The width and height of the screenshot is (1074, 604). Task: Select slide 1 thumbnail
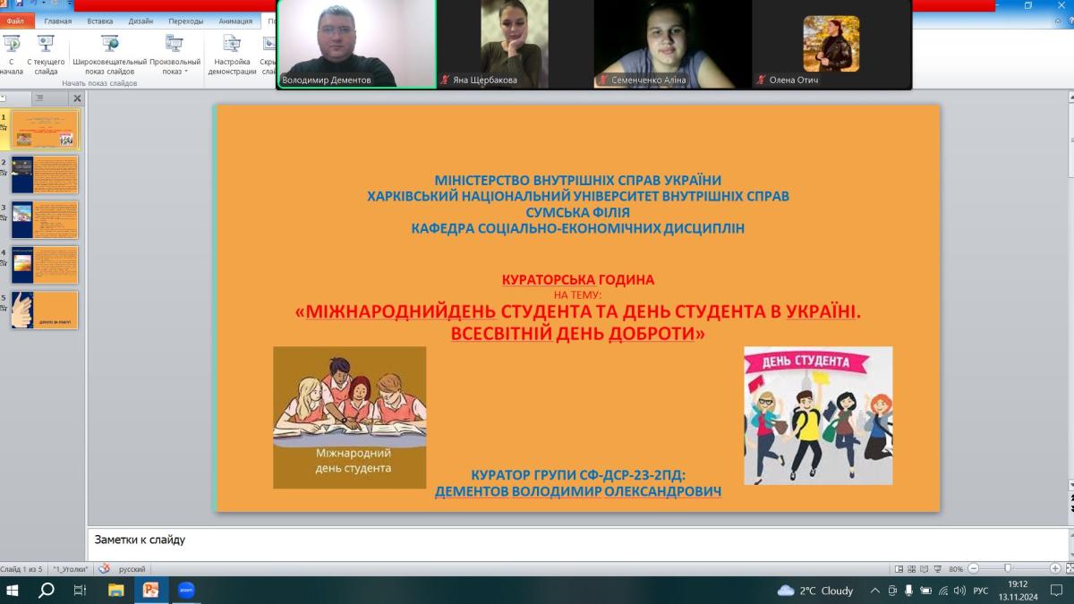(45, 129)
